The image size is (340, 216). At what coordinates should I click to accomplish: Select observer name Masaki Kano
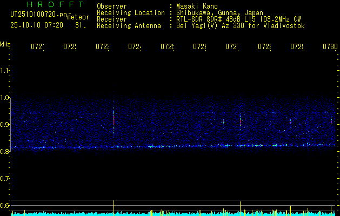click(197, 6)
